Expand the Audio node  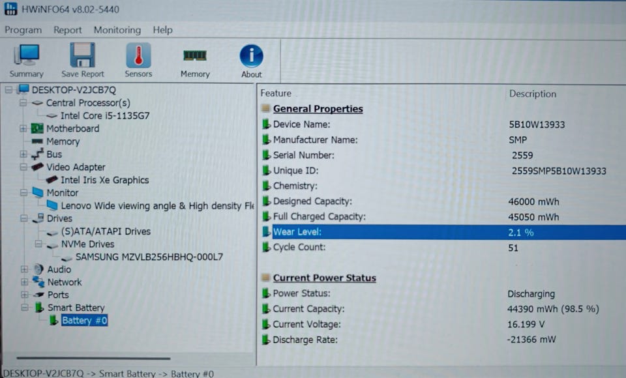(x=24, y=269)
